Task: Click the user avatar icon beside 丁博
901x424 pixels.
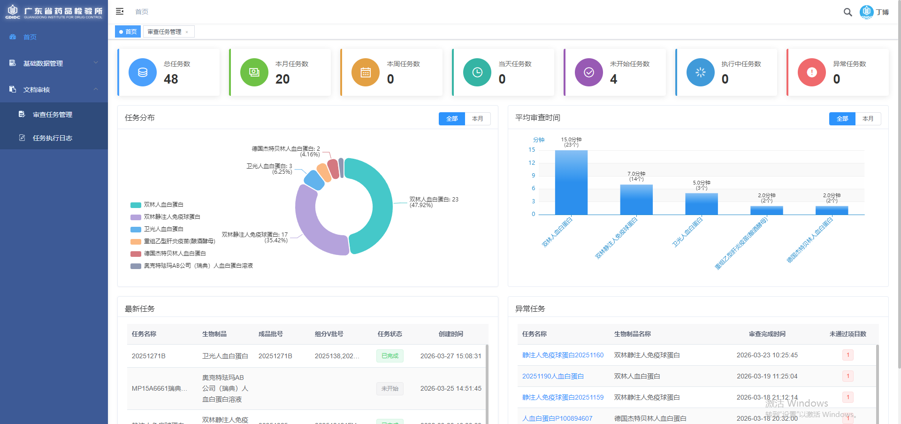Action: click(x=866, y=12)
